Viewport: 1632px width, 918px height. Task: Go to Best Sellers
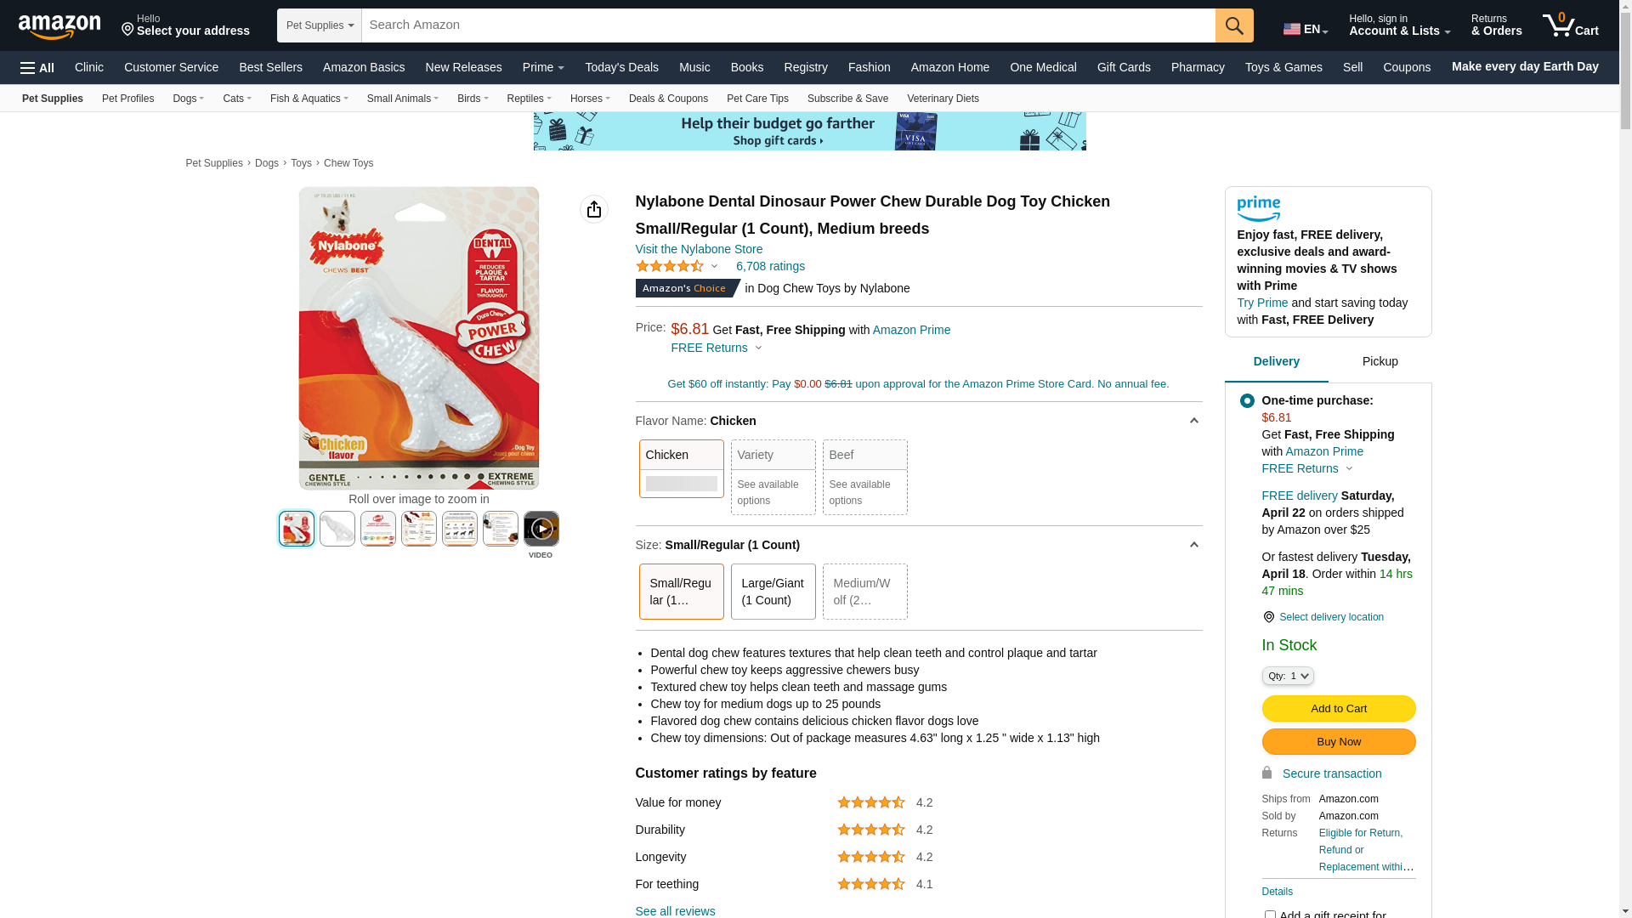pos(270,67)
